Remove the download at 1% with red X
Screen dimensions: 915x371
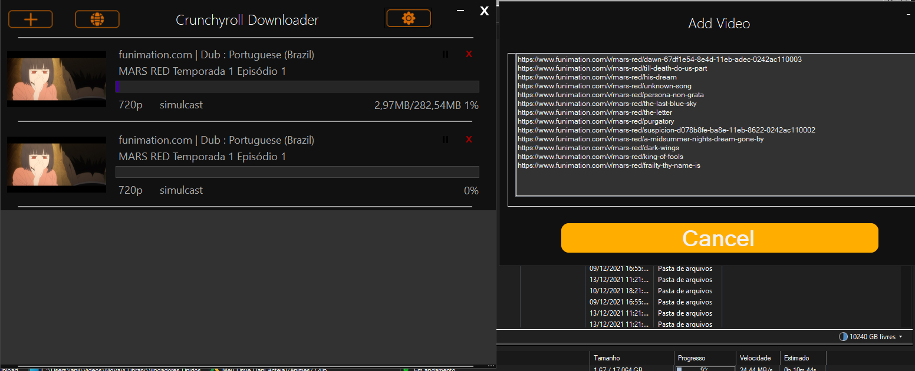tap(469, 54)
